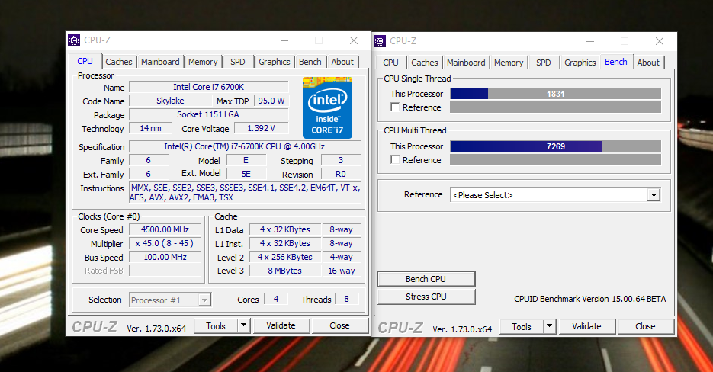Click Bus Speed value 100.00 MHz

[x=165, y=257]
